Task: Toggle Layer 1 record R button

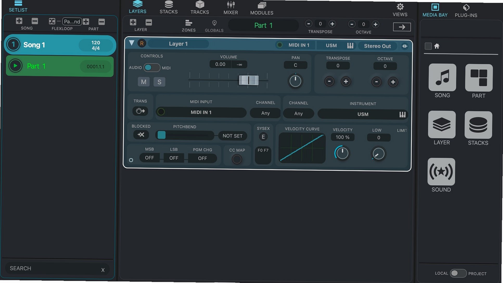Action: pyautogui.click(x=142, y=43)
